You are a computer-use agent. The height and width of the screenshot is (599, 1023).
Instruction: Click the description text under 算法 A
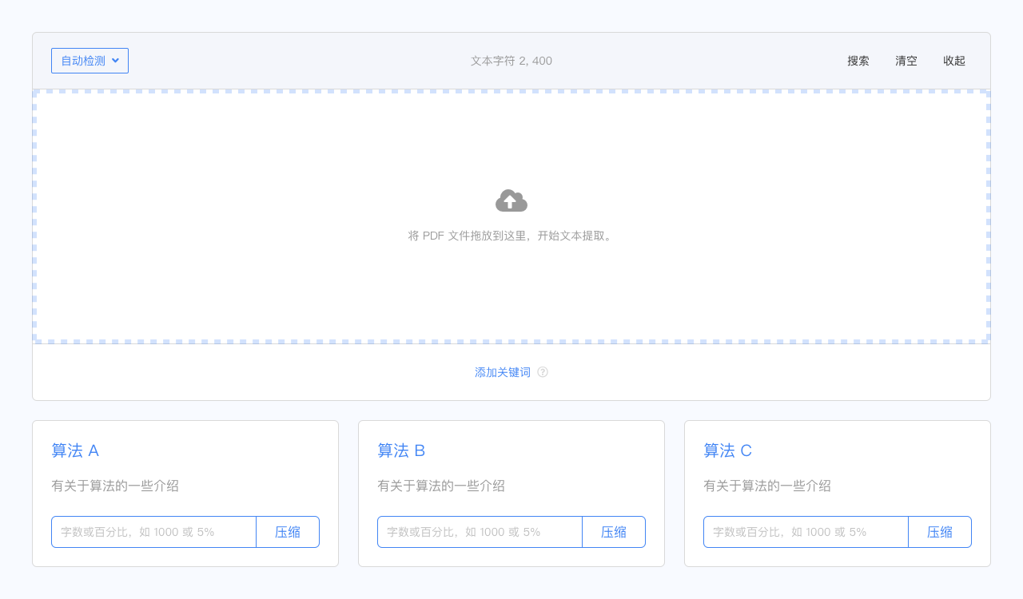(115, 486)
